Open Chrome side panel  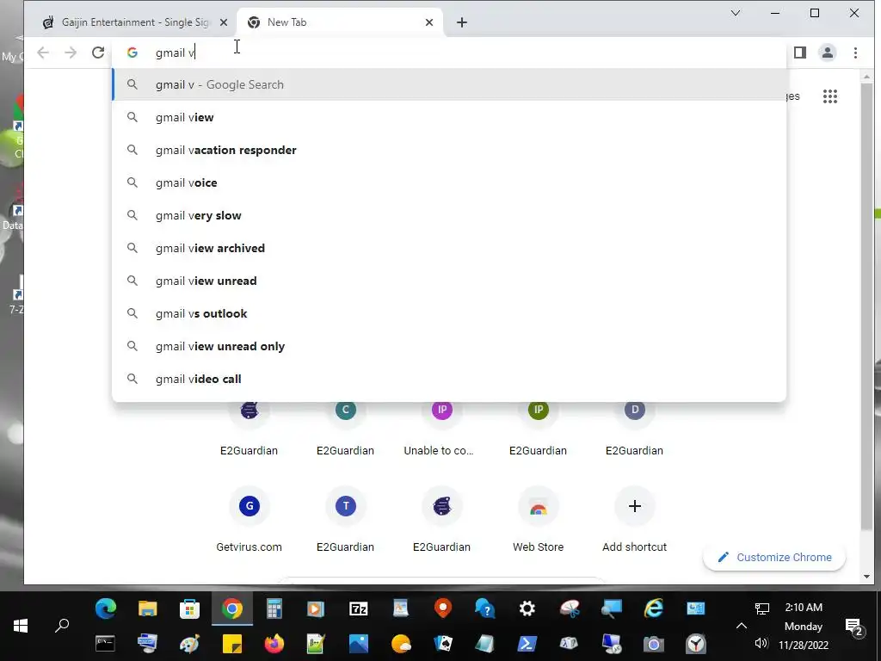point(800,53)
